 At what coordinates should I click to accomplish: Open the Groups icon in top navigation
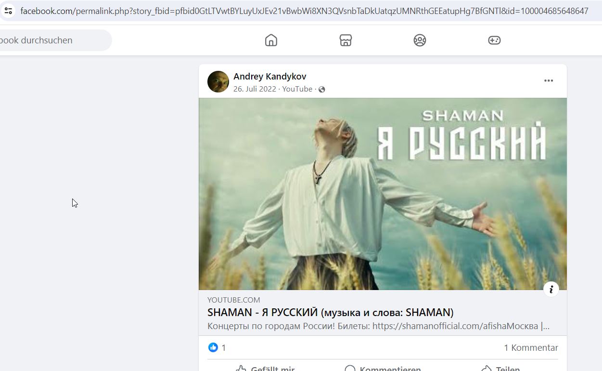coord(420,40)
